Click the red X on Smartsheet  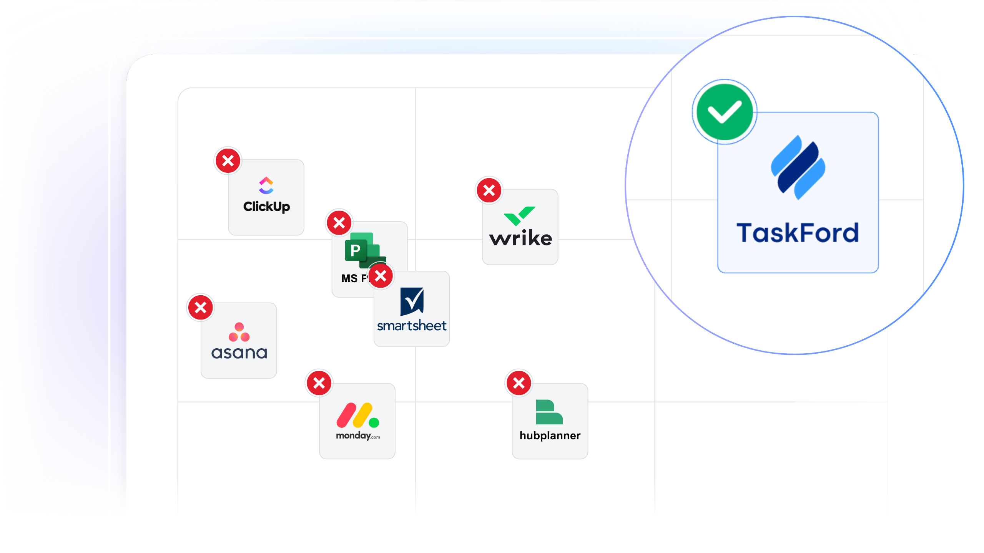point(381,276)
